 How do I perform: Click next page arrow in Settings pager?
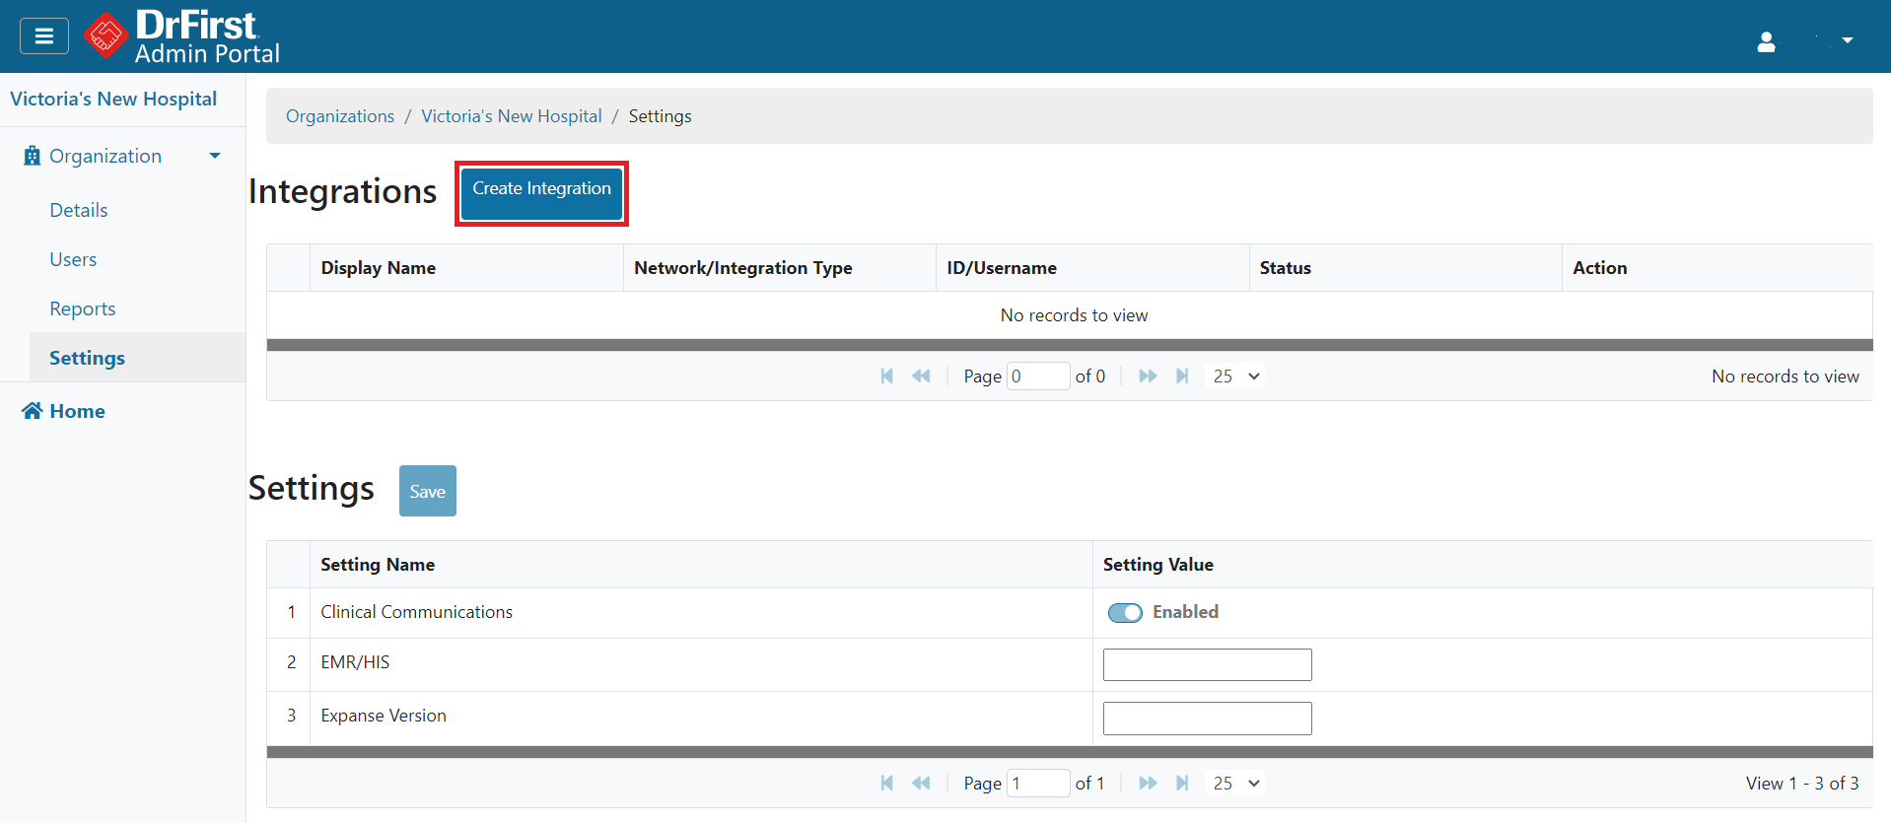1148,784
